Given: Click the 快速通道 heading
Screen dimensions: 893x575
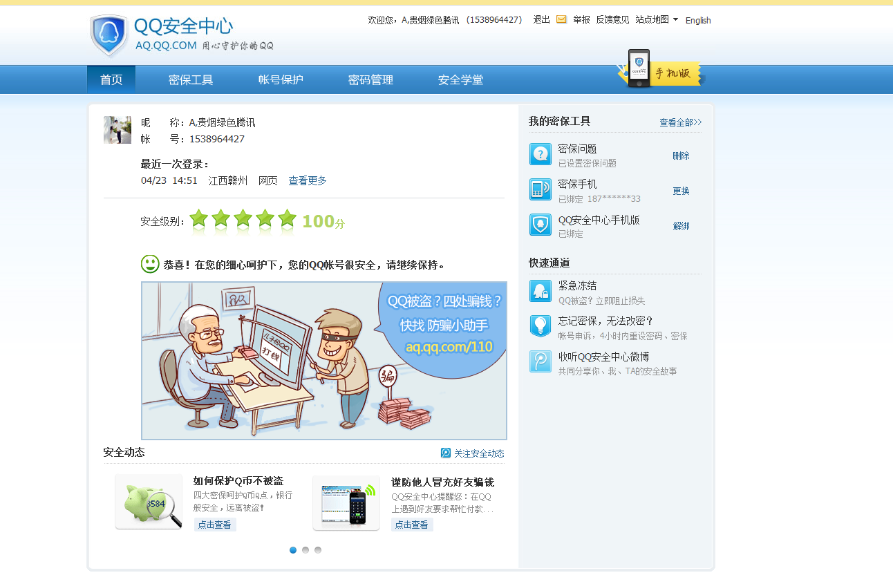Looking at the screenshot, I should click(x=549, y=263).
